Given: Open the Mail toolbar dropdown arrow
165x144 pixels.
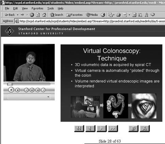Looking at the screenshot, I should 114,15.
